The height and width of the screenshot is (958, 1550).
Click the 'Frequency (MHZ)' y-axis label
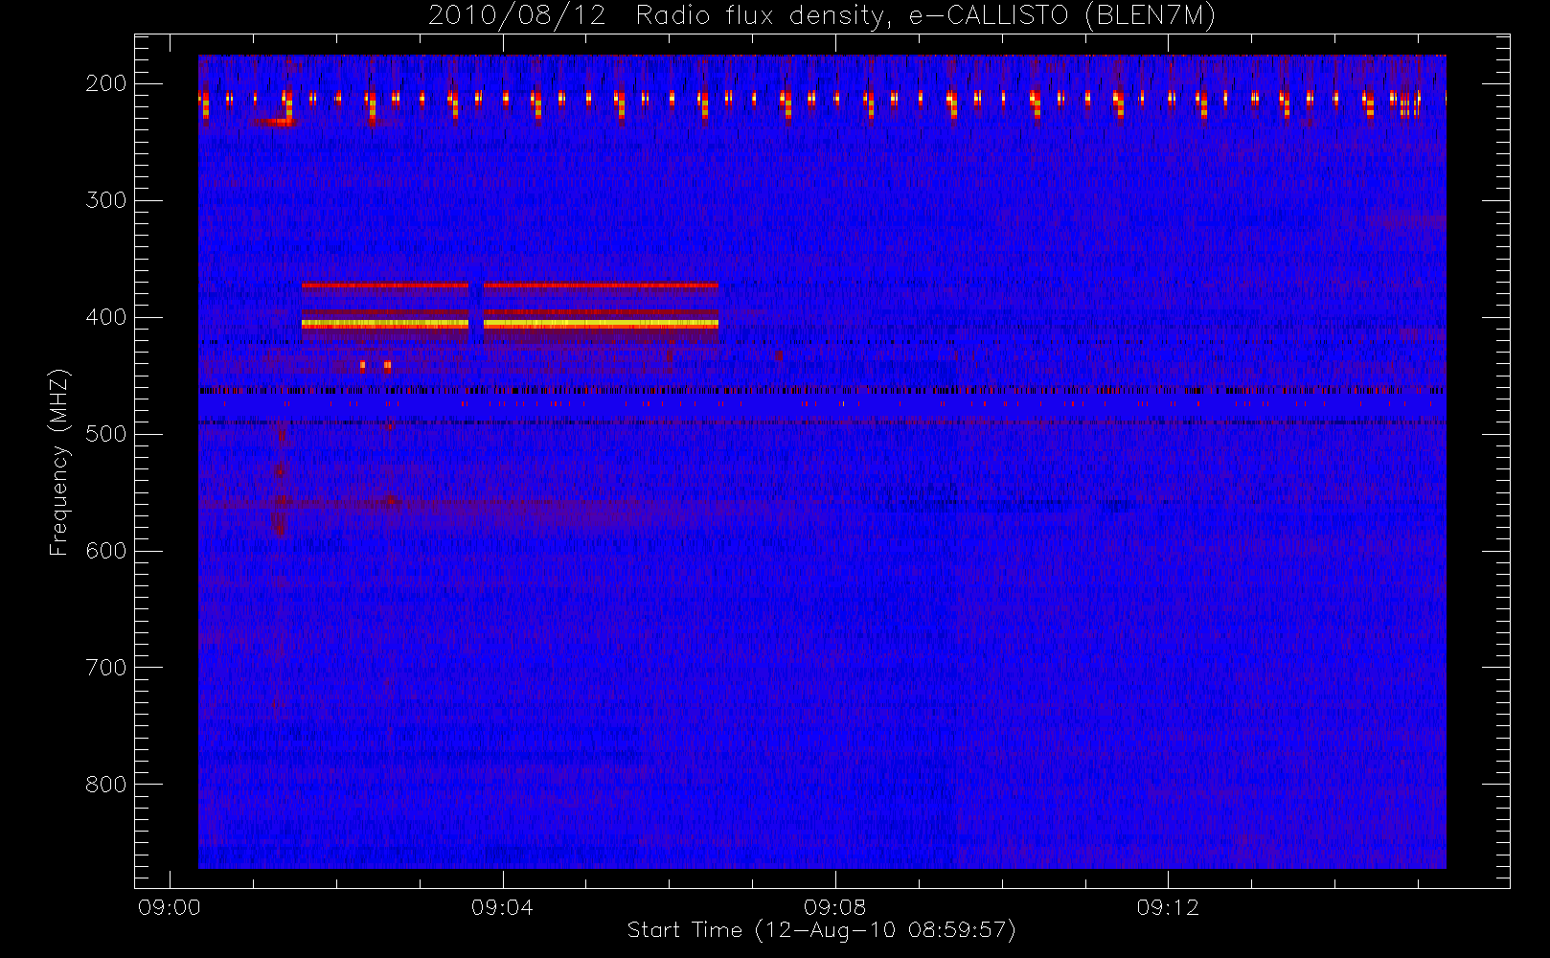(x=60, y=462)
